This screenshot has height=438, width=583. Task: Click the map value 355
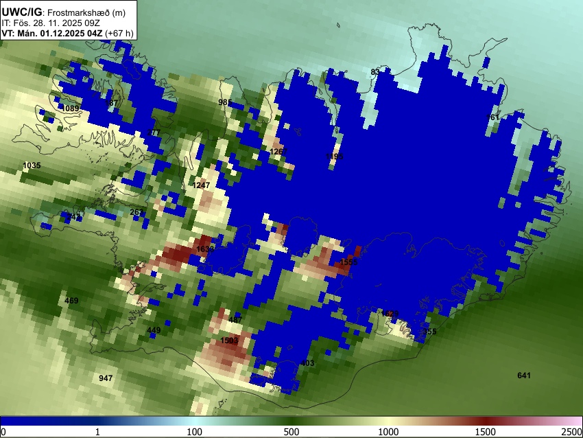coord(429,332)
